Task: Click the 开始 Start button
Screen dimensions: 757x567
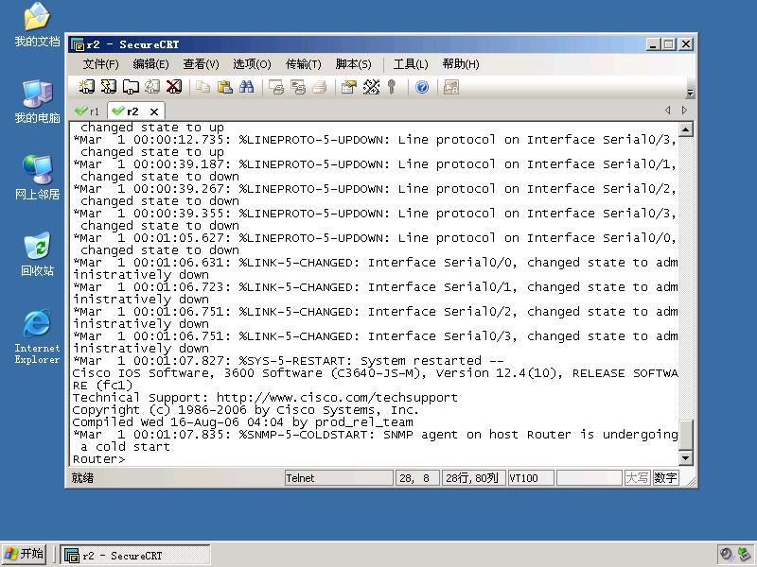Action: point(24,554)
